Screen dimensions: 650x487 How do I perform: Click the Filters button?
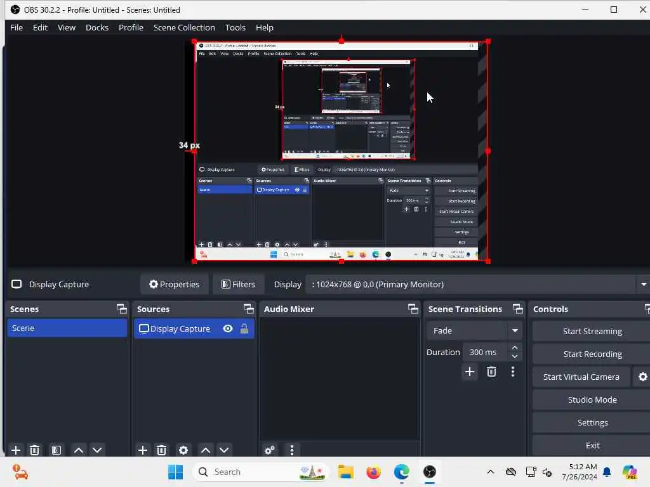238,285
